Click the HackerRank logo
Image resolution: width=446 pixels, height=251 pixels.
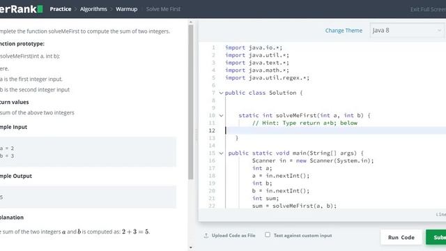(21, 9)
